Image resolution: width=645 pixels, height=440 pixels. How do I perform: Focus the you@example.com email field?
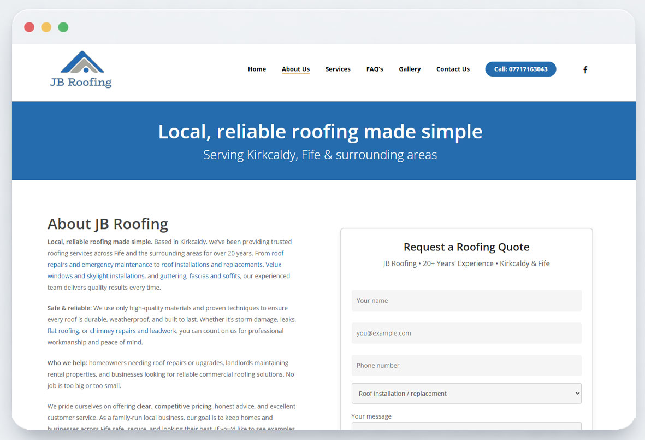pyautogui.click(x=466, y=333)
